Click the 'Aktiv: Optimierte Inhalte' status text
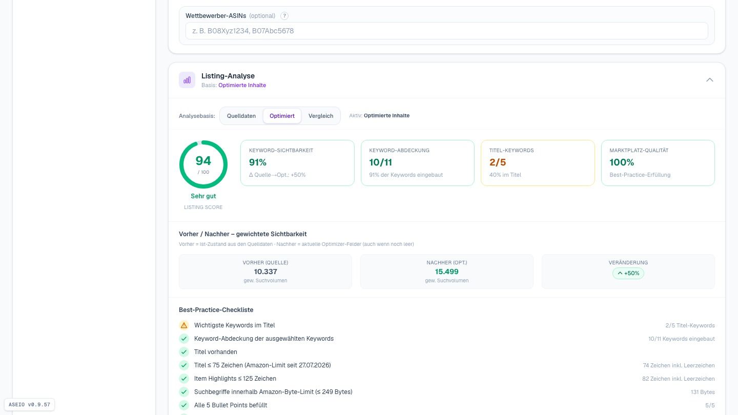Screen dimensions: 738x415 point(379,116)
